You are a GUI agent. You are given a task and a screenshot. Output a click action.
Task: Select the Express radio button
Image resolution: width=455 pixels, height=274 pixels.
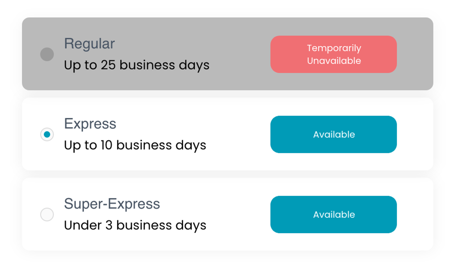click(x=47, y=134)
